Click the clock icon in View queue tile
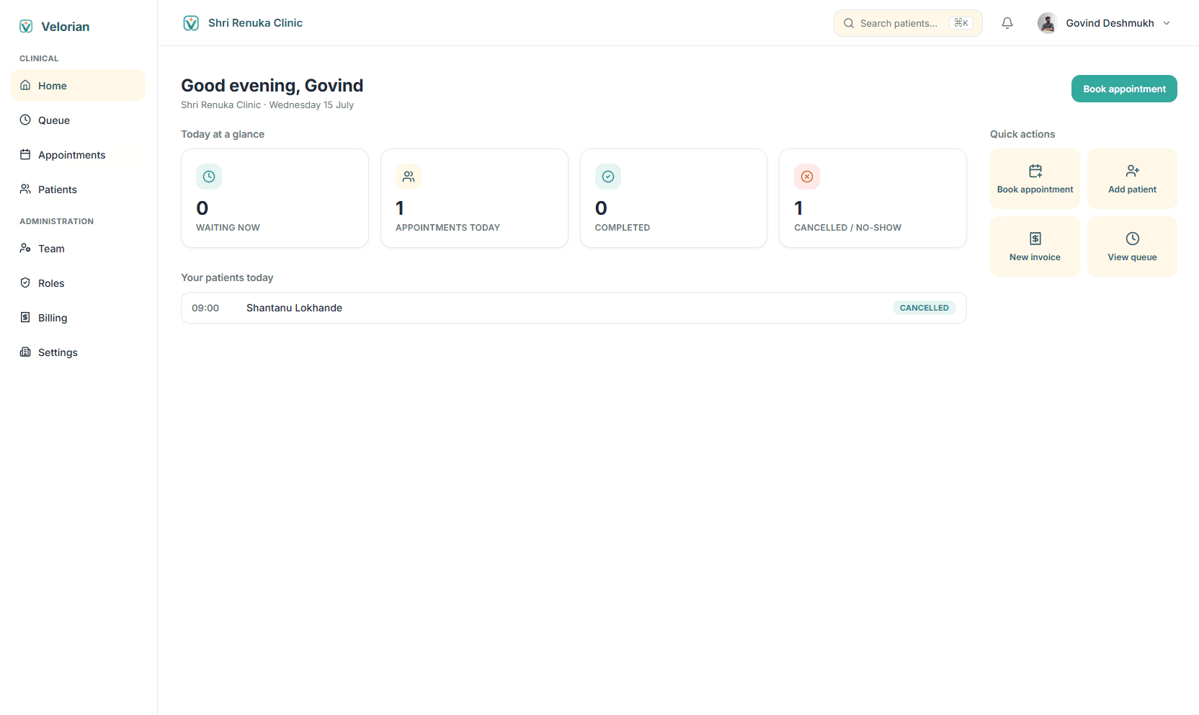The image size is (1199, 715). click(1133, 239)
